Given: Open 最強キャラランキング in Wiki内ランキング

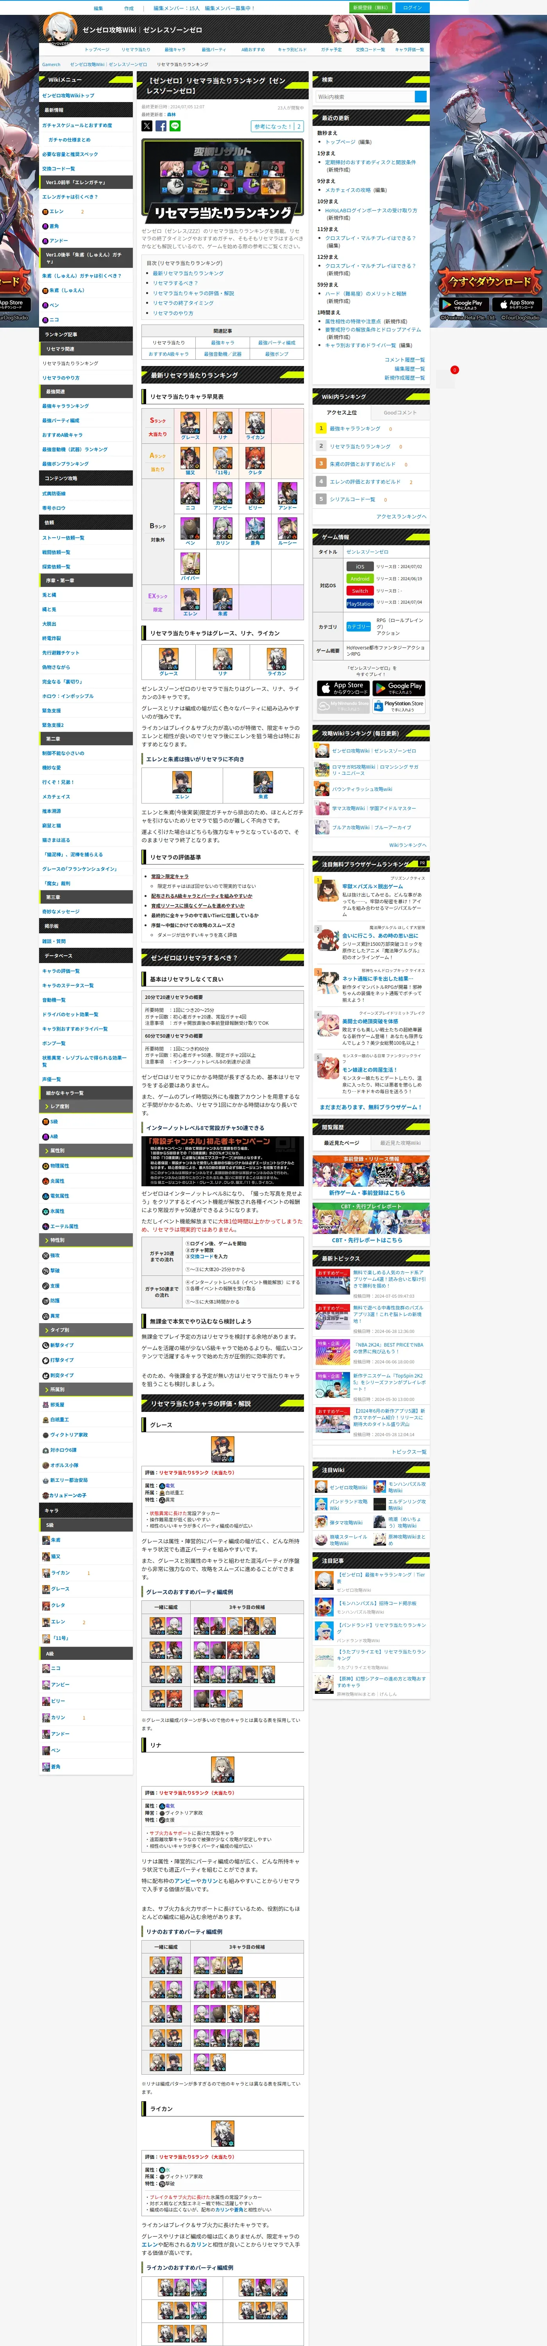Looking at the screenshot, I should tap(355, 428).
